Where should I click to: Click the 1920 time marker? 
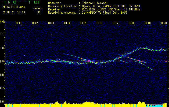click(164, 23)
